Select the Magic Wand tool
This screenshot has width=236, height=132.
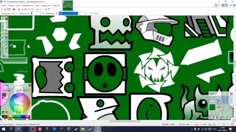point(3,34)
